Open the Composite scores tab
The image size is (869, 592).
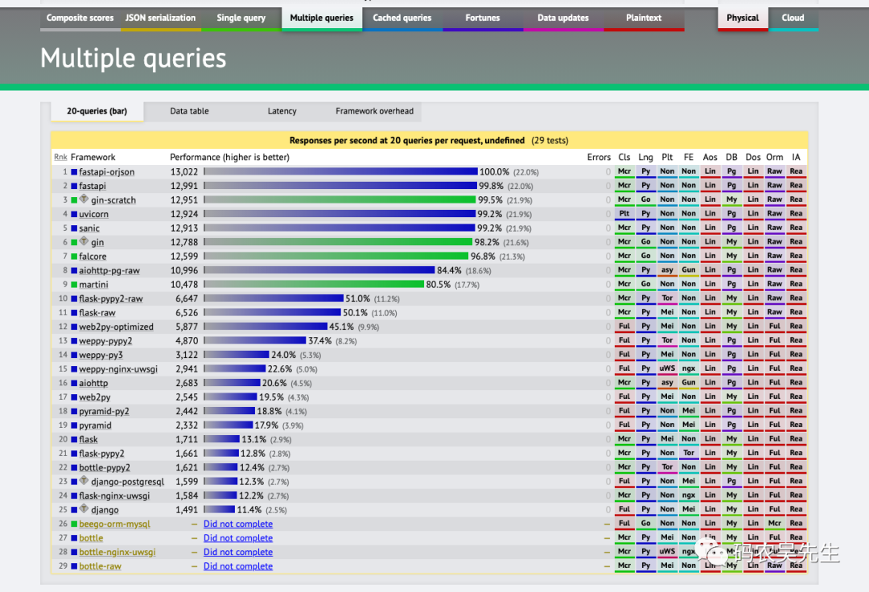point(80,18)
